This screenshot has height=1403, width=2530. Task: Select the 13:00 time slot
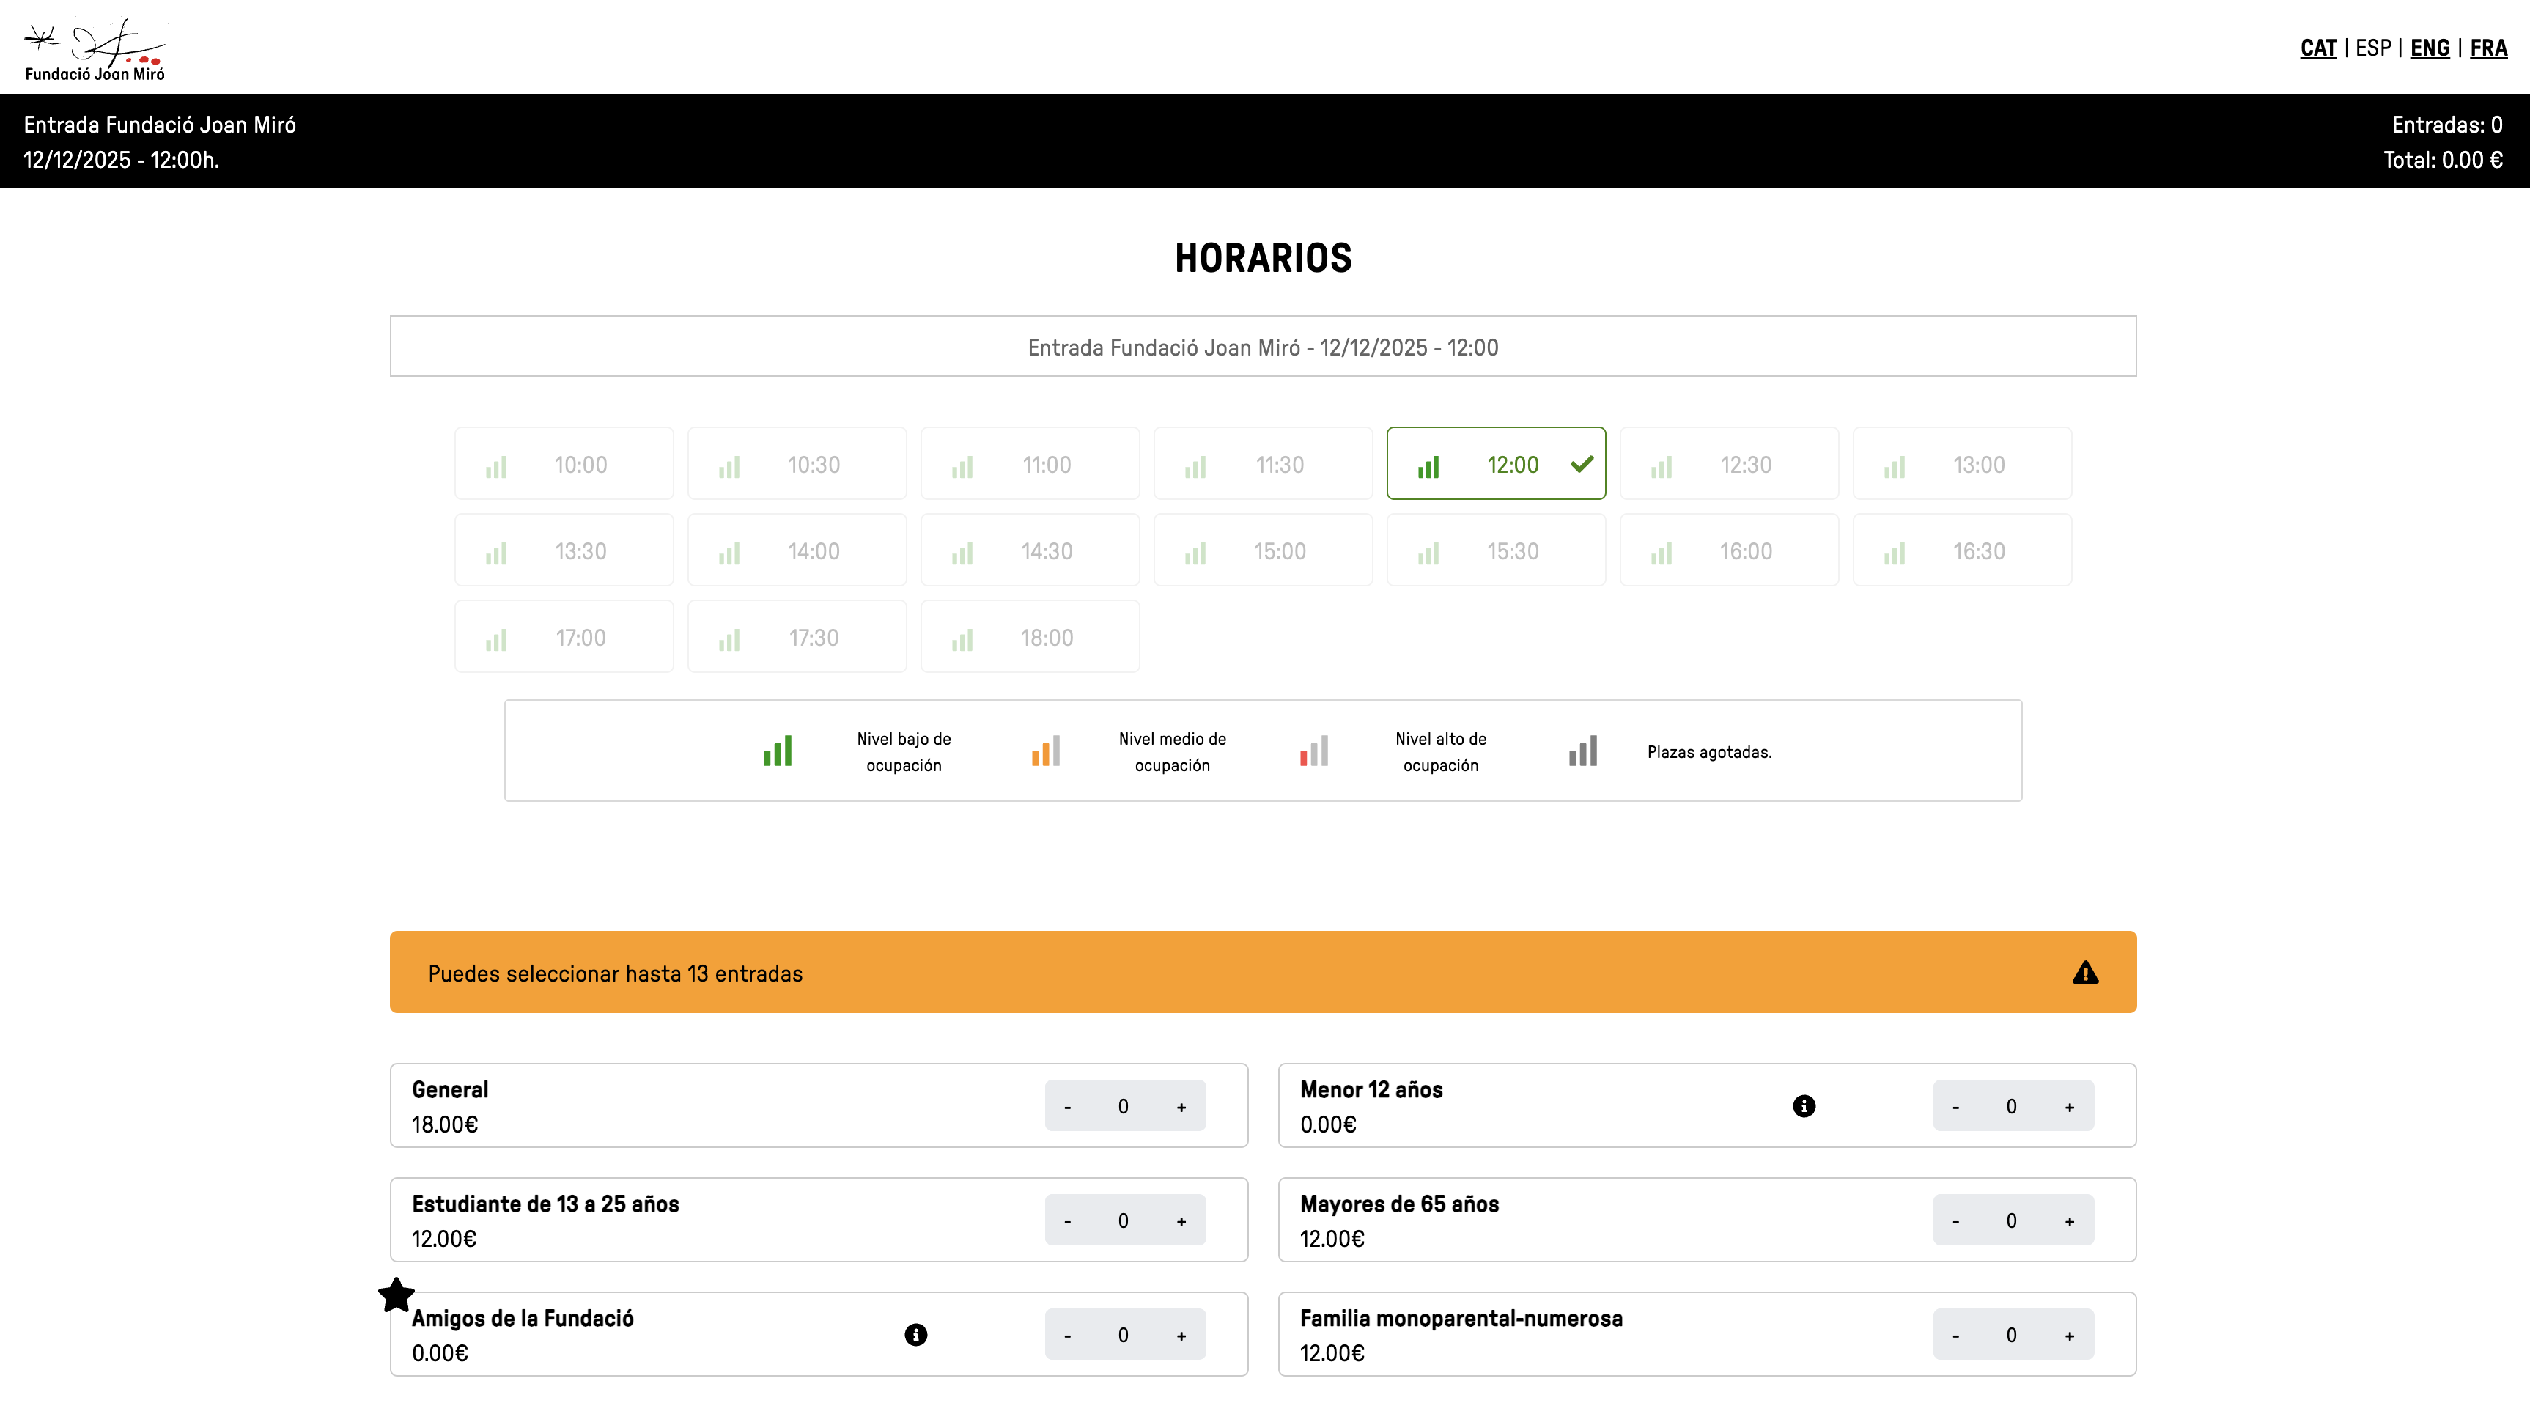(x=1961, y=464)
